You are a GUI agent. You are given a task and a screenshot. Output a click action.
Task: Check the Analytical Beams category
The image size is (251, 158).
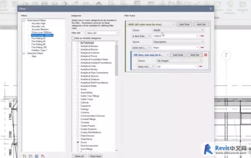coord(78,46)
